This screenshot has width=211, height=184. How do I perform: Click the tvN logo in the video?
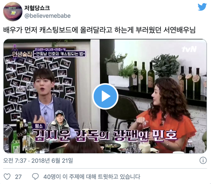[189, 49]
